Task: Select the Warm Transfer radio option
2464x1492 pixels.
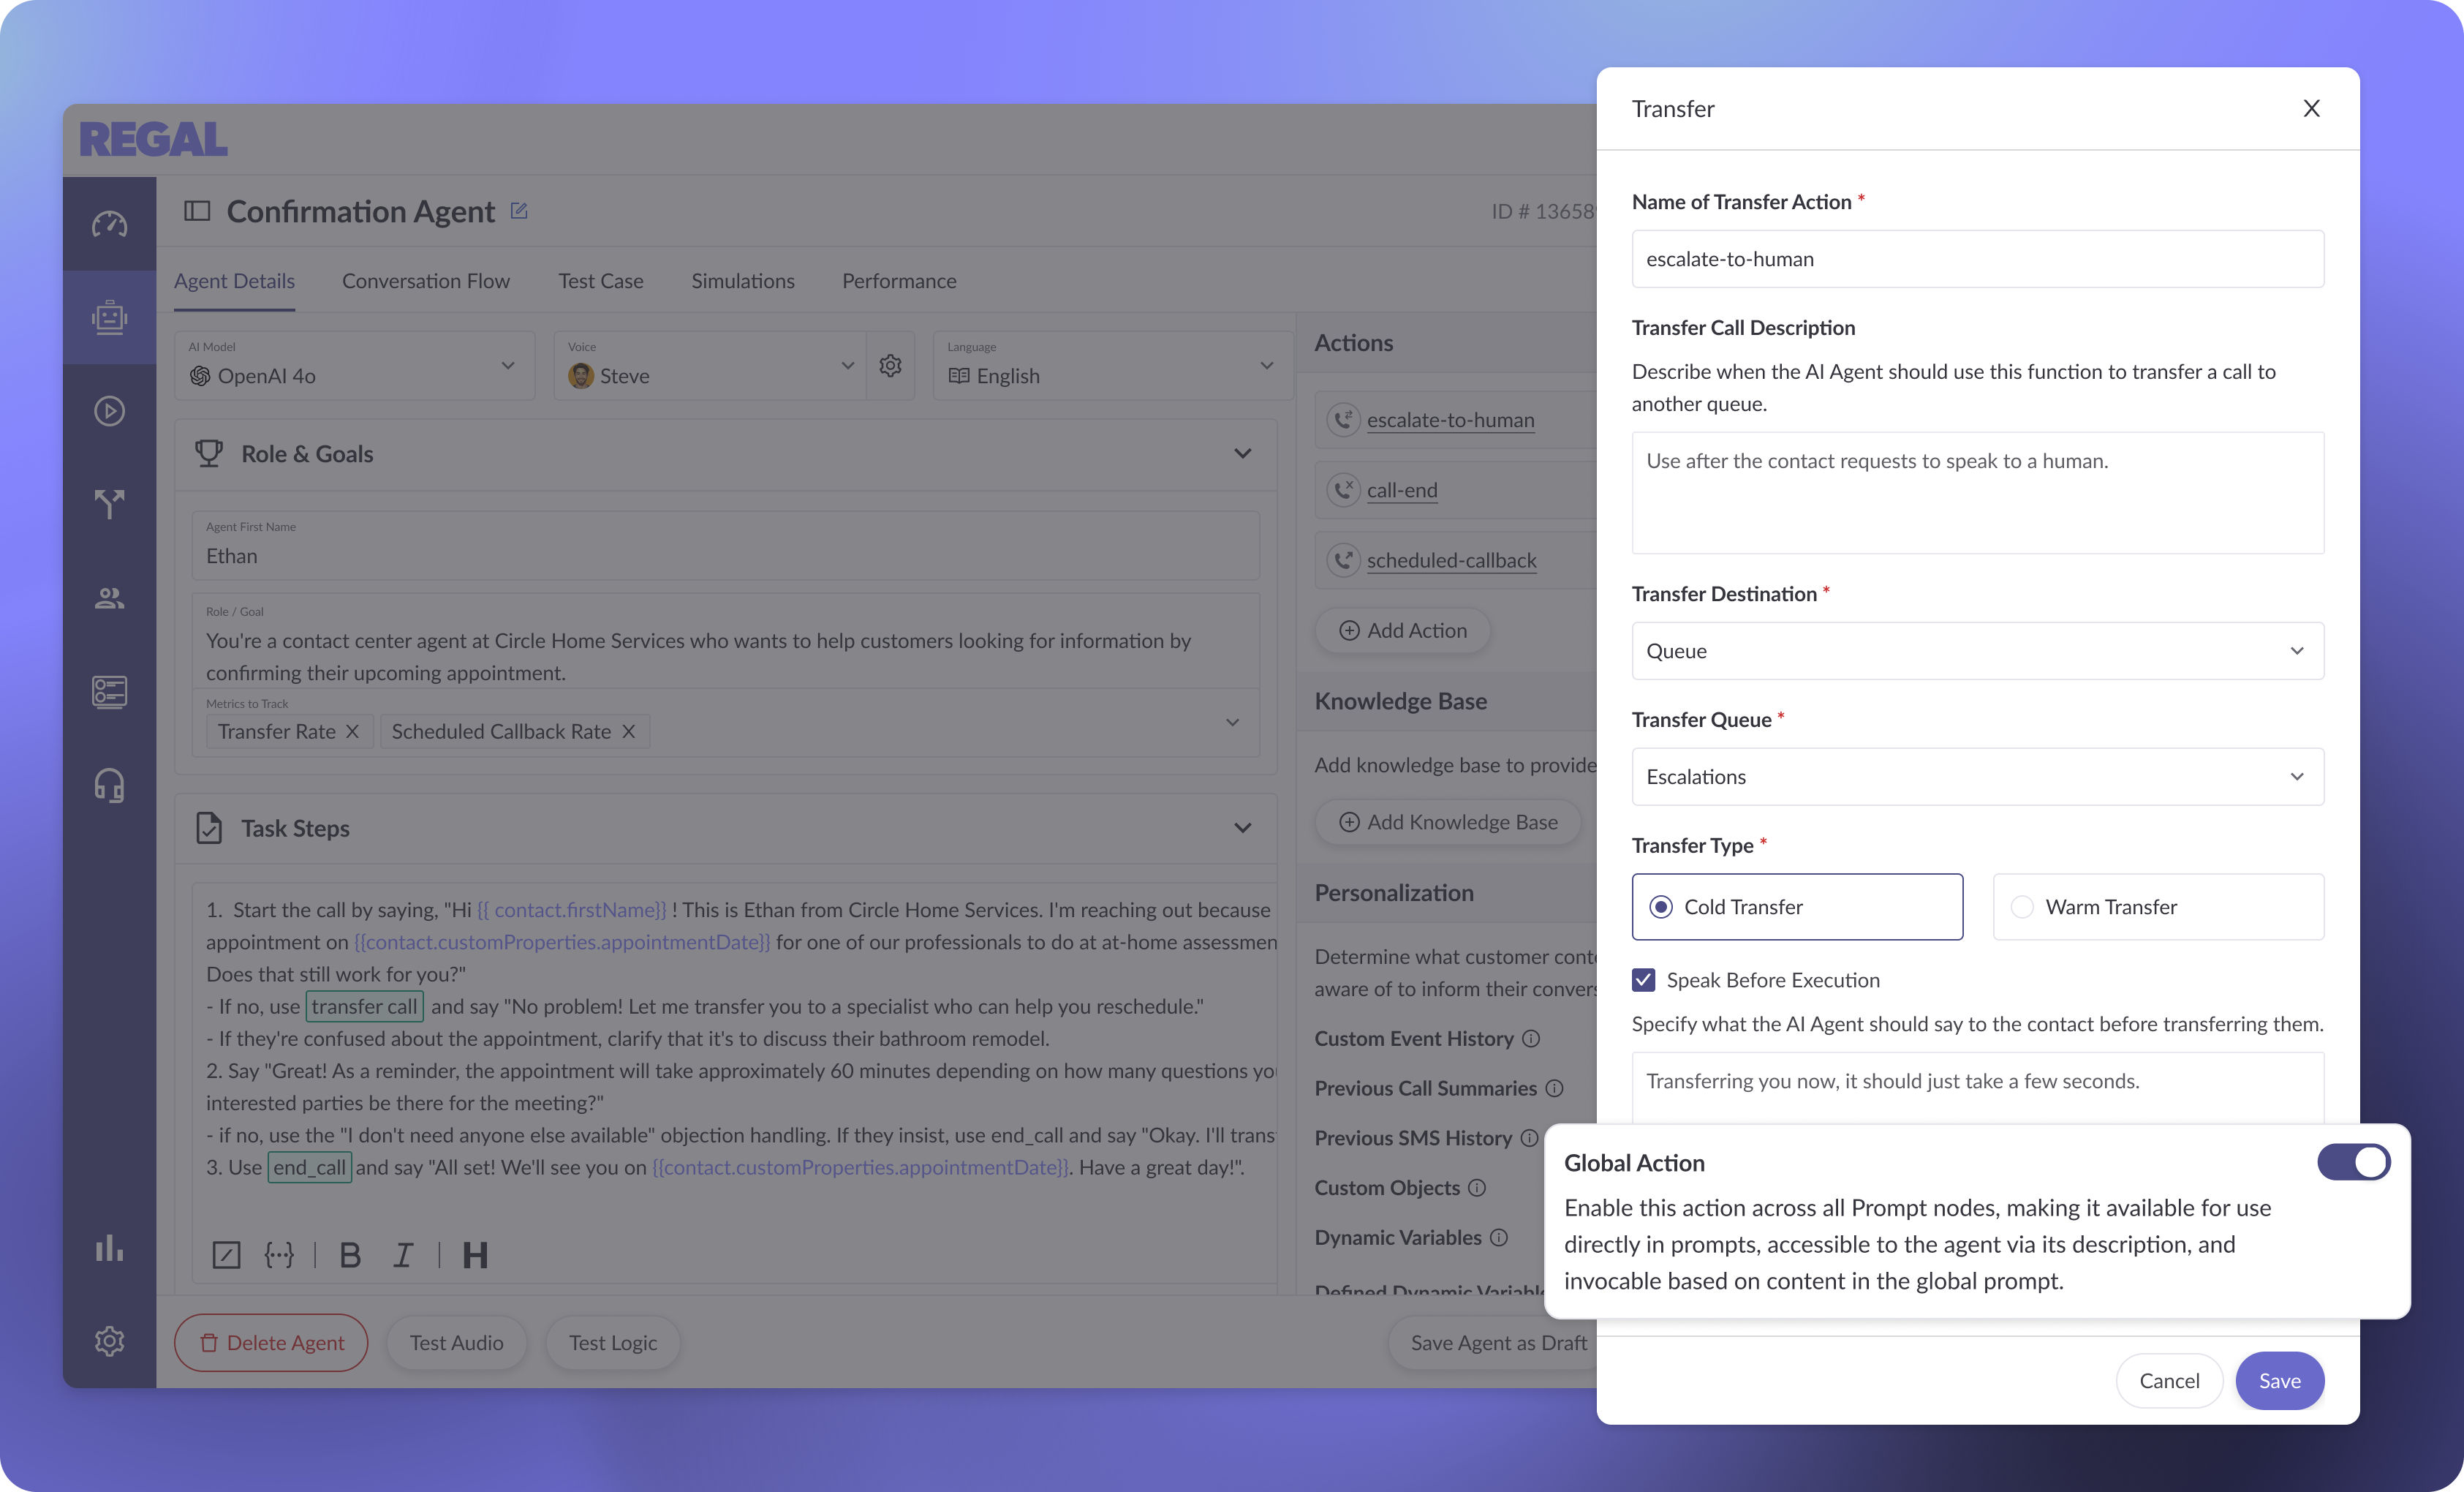Action: coord(2022,907)
